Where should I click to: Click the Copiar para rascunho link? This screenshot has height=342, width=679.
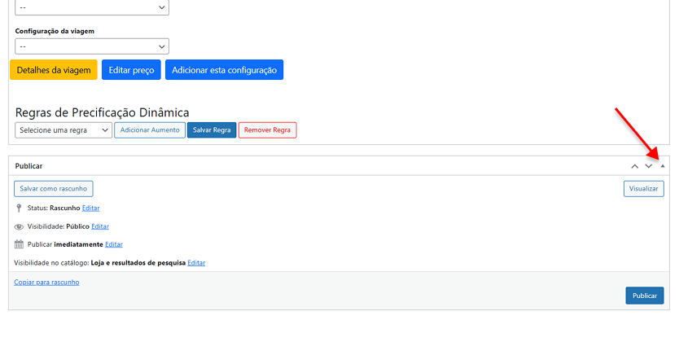46,282
